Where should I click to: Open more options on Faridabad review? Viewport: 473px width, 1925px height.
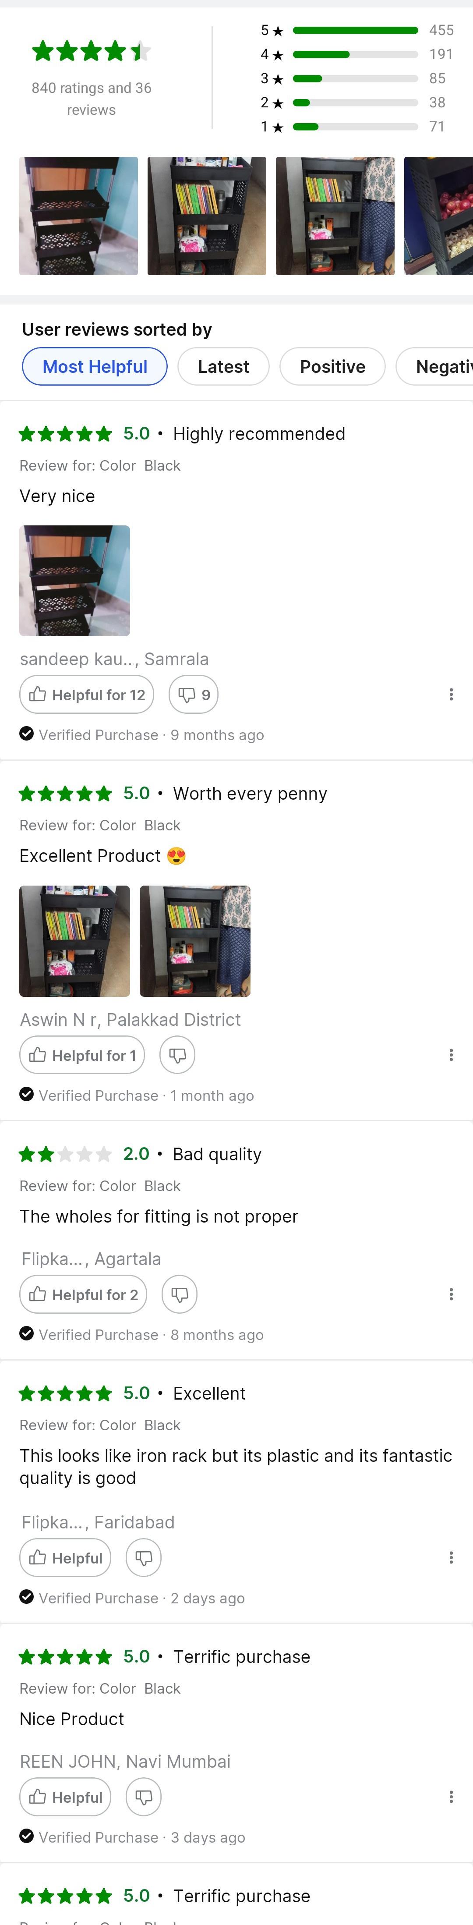click(451, 1557)
